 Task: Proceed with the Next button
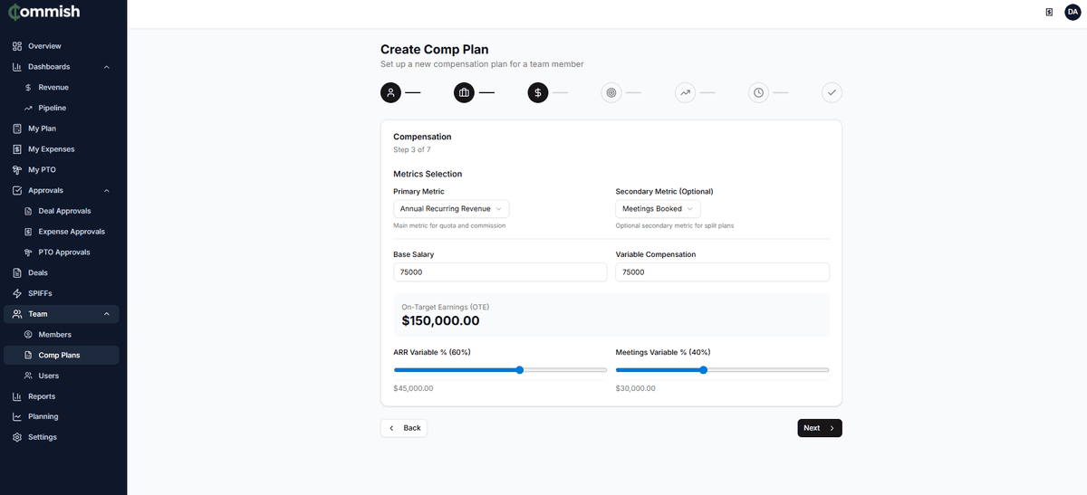pos(820,428)
